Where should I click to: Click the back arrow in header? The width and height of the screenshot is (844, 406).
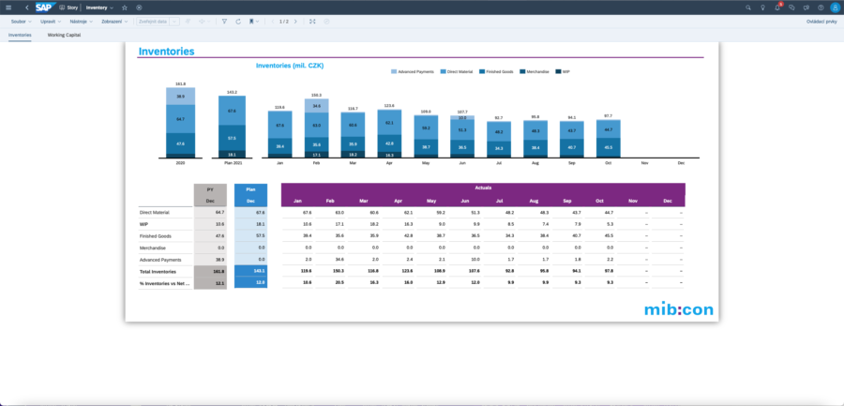point(26,8)
